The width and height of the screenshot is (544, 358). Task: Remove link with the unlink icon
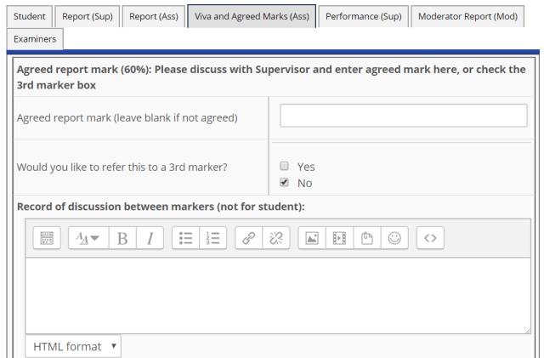pyautogui.click(x=275, y=239)
